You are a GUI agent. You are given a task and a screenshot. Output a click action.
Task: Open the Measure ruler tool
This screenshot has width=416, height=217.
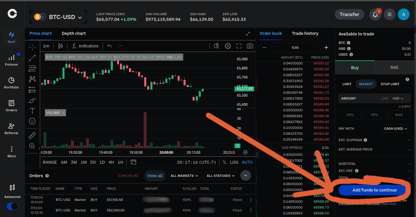click(32, 135)
